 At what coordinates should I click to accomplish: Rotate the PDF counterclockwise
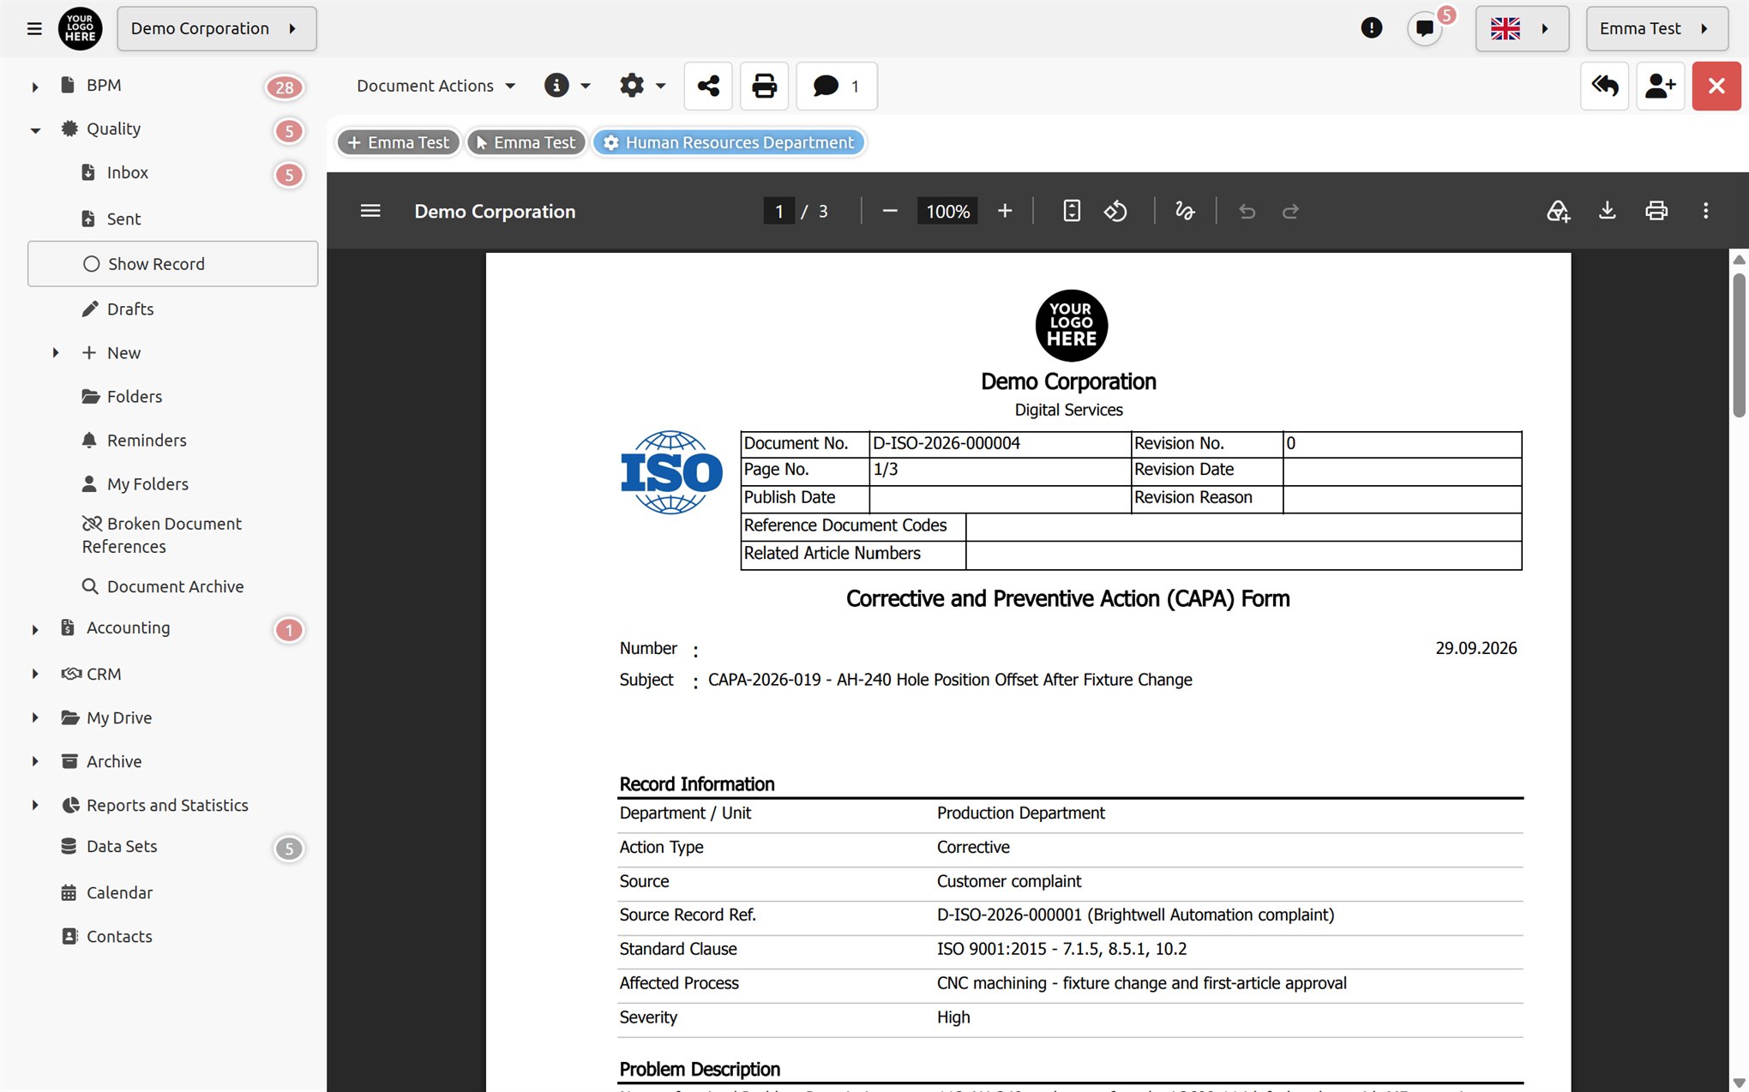[1115, 211]
